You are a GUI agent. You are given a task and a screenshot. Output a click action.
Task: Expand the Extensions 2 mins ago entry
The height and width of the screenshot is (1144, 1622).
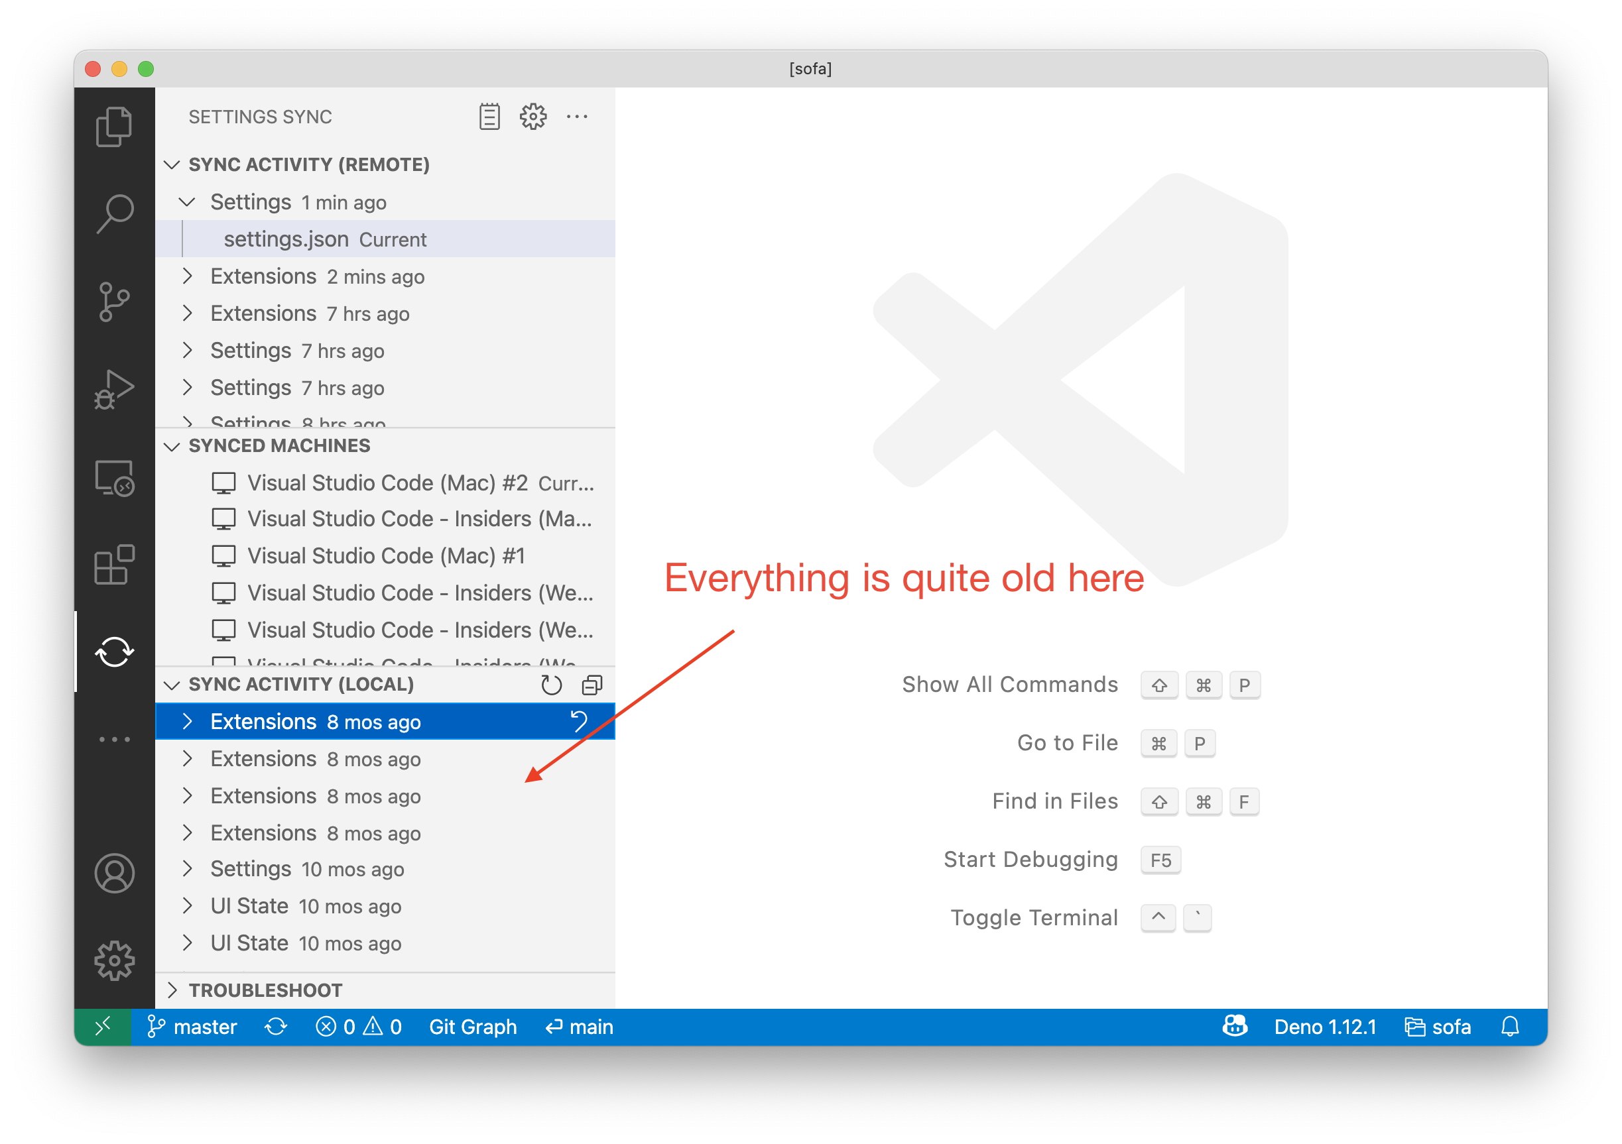click(x=187, y=276)
